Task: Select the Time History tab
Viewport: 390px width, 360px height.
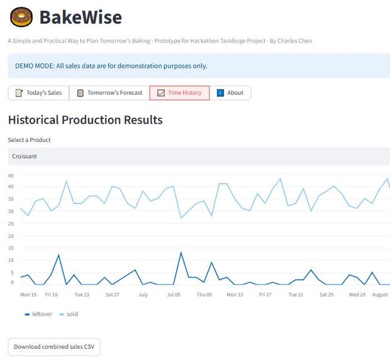Action: pos(179,93)
